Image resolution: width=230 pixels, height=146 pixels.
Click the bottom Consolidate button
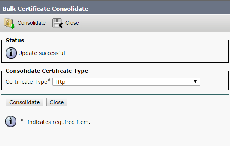click(x=24, y=102)
